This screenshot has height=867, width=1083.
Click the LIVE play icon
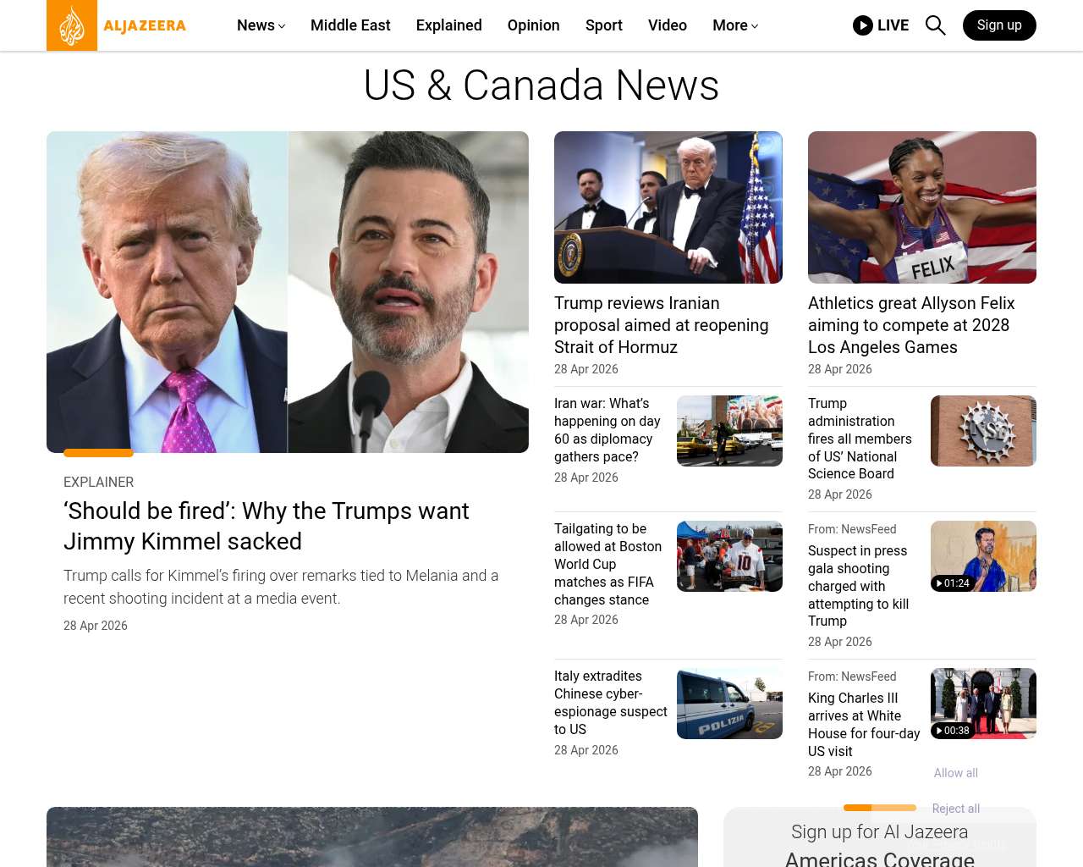(x=863, y=25)
